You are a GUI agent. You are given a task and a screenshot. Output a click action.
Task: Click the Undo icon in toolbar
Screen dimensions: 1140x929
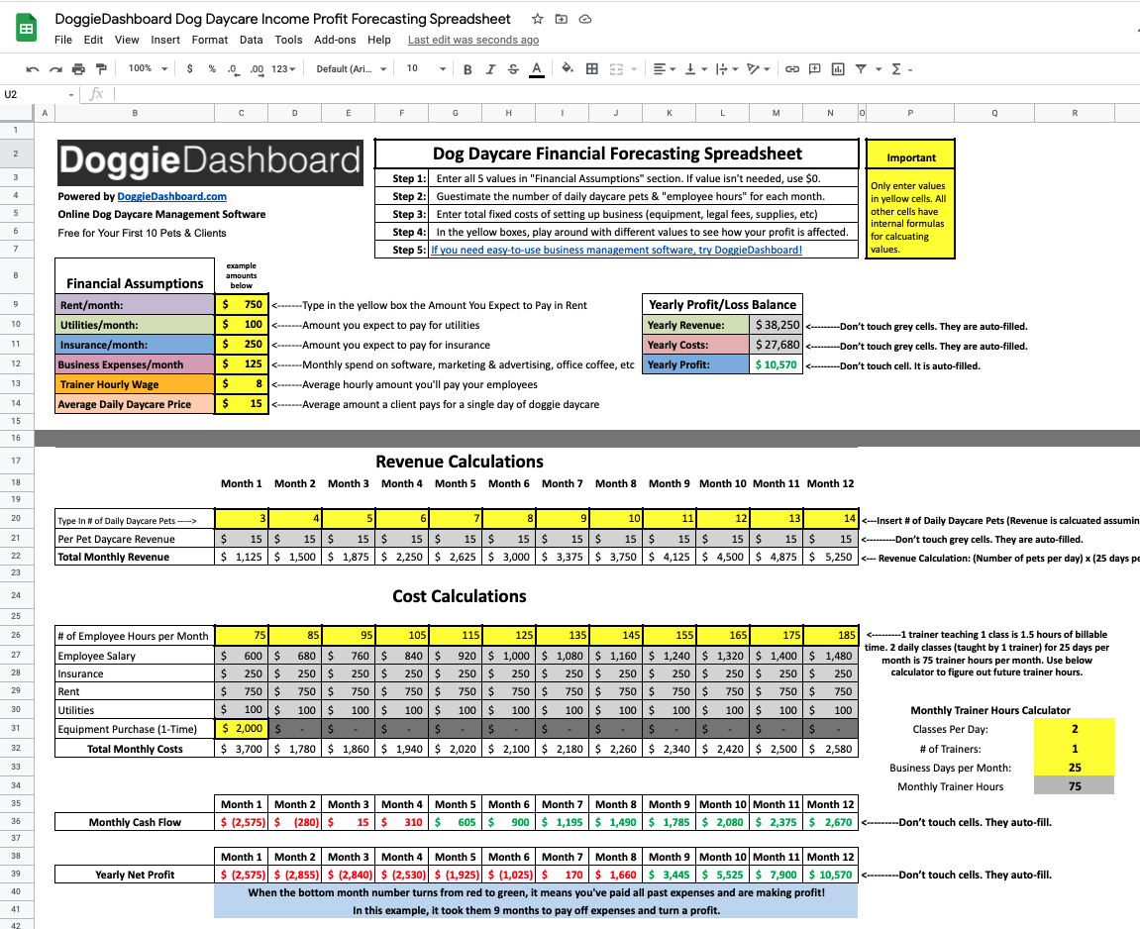tap(33, 69)
